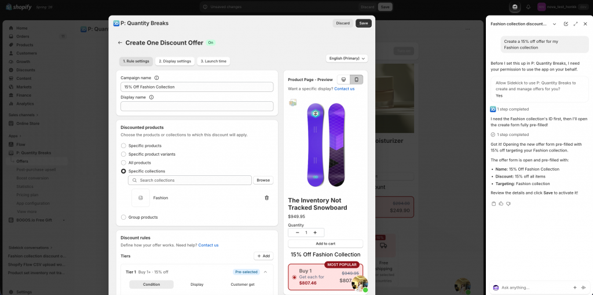Click the Campaign name input field
Viewport: 593px width, 295px height.
197,87
